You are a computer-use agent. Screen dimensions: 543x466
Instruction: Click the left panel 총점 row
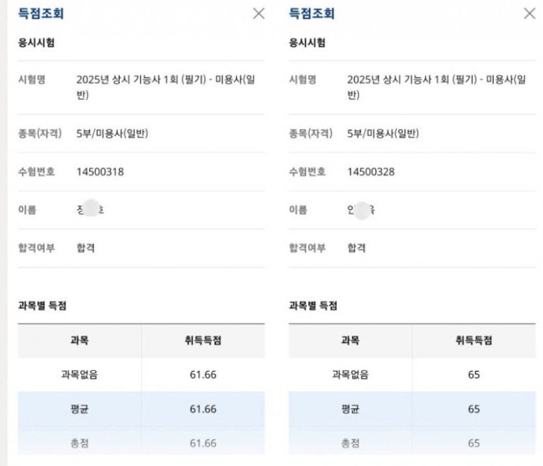pyautogui.click(x=141, y=443)
